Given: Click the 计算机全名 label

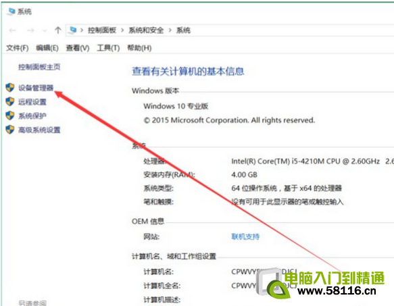Looking at the screenshot, I should click(x=162, y=286).
